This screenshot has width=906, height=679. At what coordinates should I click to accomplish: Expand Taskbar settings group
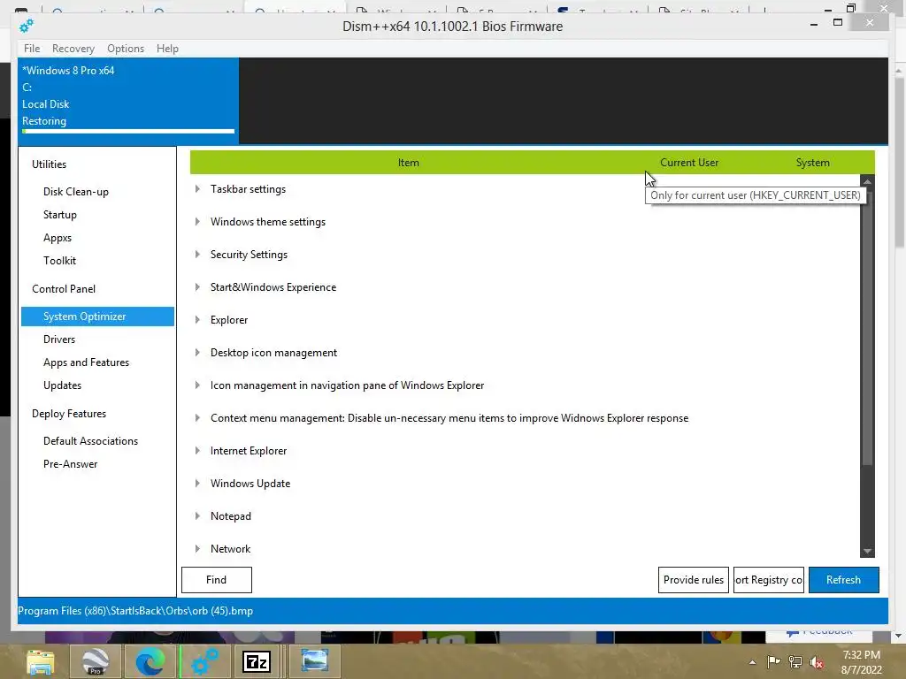tap(197, 189)
